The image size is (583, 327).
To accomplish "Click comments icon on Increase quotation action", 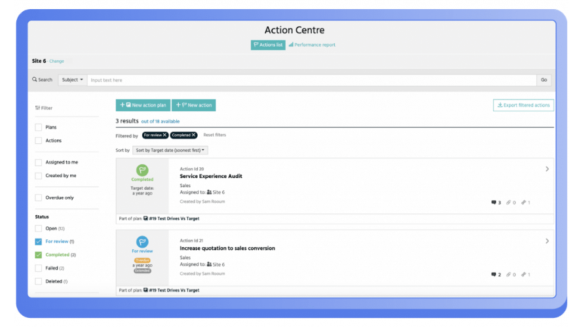I will (494, 274).
